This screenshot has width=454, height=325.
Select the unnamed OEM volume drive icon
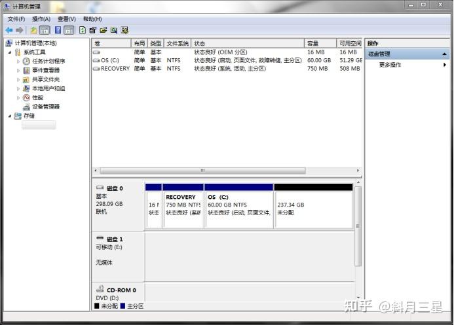(x=96, y=52)
